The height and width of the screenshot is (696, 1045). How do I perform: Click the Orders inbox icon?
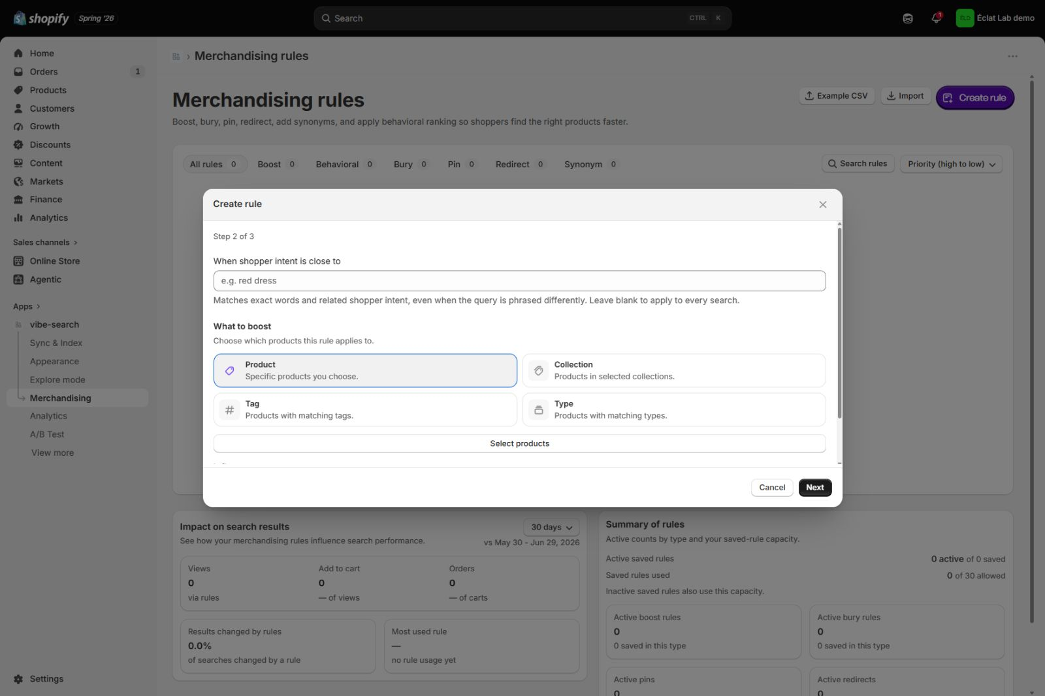pyautogui.click(x=18, y=72)
